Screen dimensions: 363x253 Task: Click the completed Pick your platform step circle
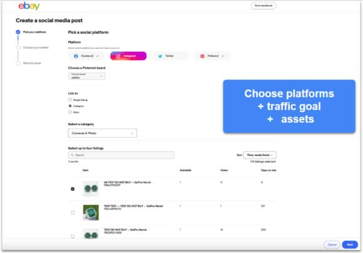tap(18, 32)
